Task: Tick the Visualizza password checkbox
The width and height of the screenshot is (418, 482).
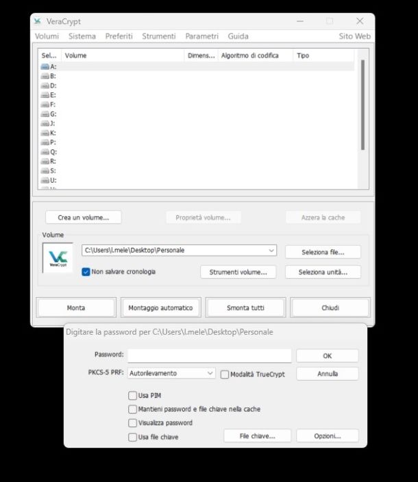Action: click(132, 423)
